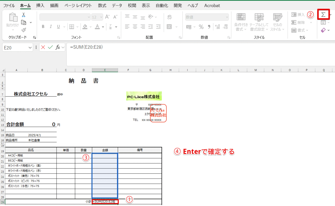Click the Align Right icon
The height and width of the screenshot is (206, 335).
coord(143,27)
